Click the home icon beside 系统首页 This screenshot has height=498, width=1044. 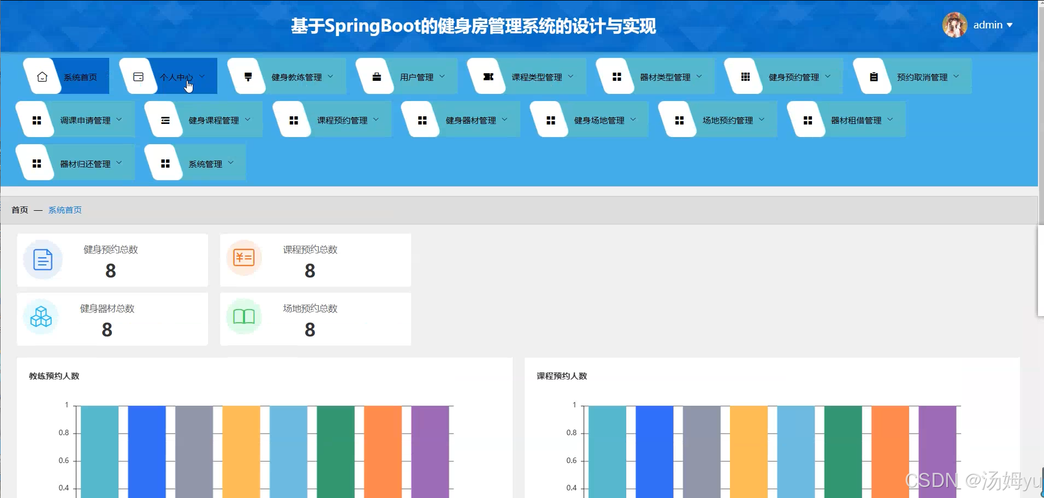pos(42,77)
